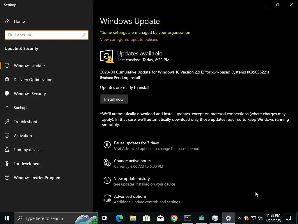
Task: Open the Windows Start menu
Action: 7,218
